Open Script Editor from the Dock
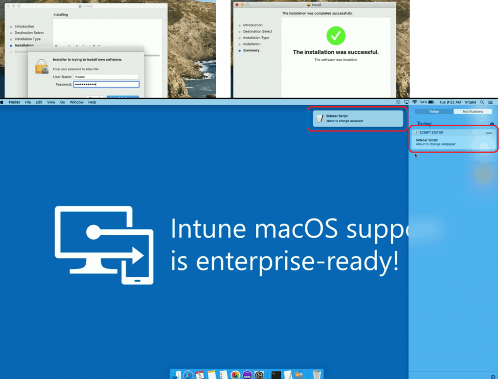The height and width of the screenshot is (379, 501). [x=288, y=375]
